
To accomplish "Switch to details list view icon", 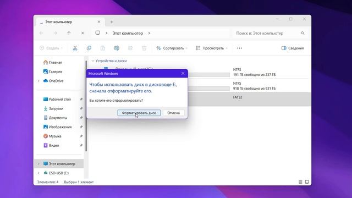I will click(x=300, y=182).
